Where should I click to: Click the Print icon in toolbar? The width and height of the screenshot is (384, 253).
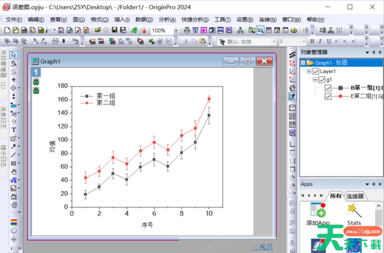(187, 30)
